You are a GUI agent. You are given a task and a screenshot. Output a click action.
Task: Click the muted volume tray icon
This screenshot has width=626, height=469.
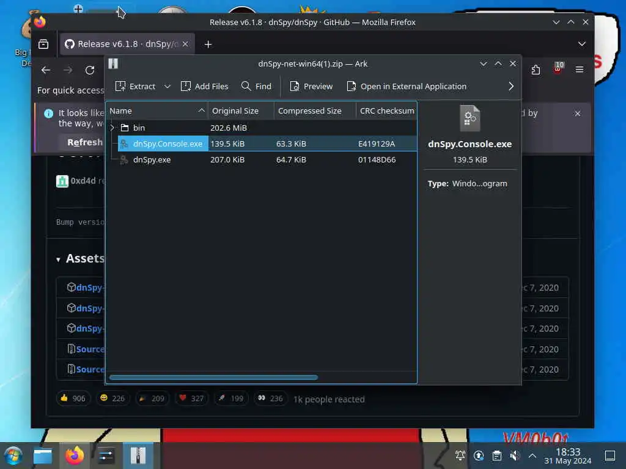[x=515, y=456]
